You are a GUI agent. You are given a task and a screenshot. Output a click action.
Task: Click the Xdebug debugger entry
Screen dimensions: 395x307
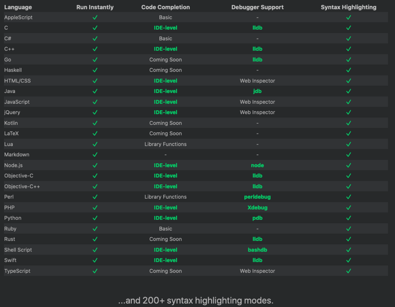point(257,208)
